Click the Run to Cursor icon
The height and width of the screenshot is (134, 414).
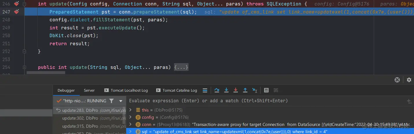pyautogui.click(x=254, y=90)
